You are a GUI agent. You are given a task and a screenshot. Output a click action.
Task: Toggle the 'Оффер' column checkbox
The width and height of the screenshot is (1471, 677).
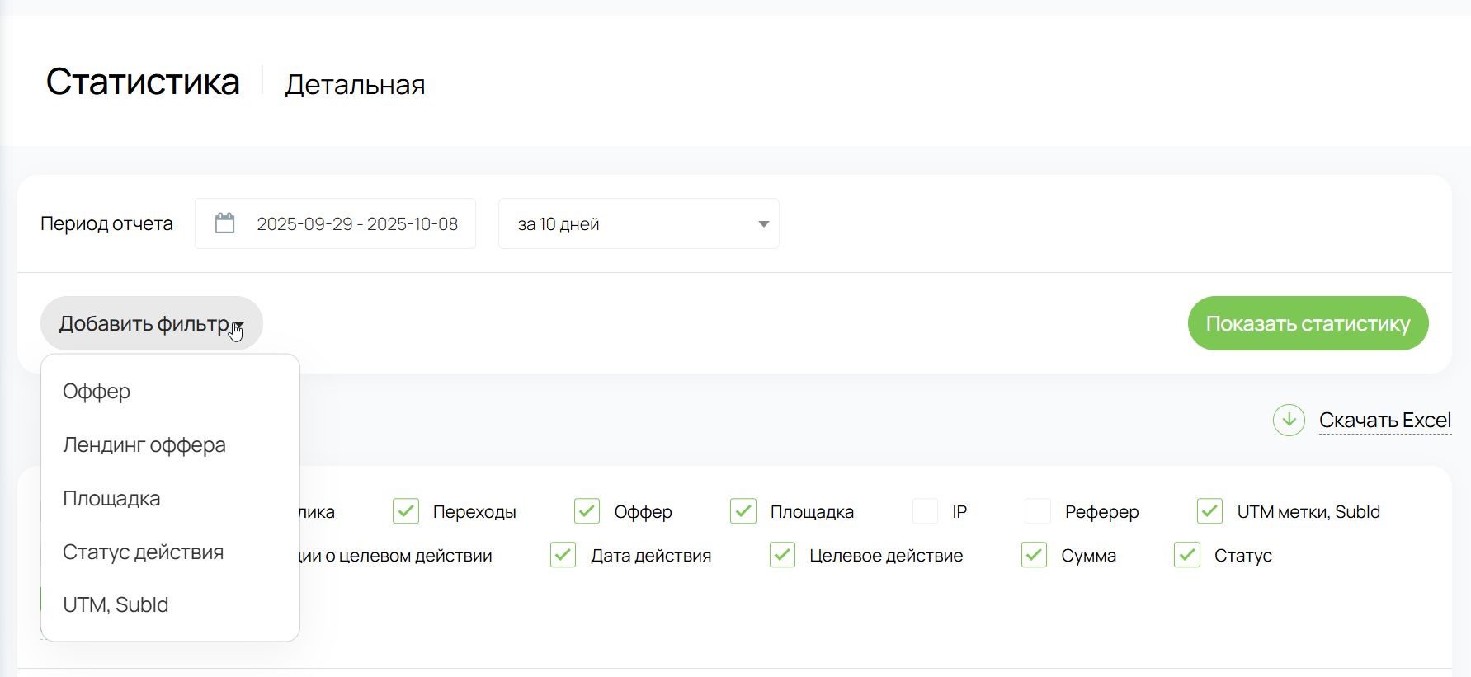click(587, 511)
